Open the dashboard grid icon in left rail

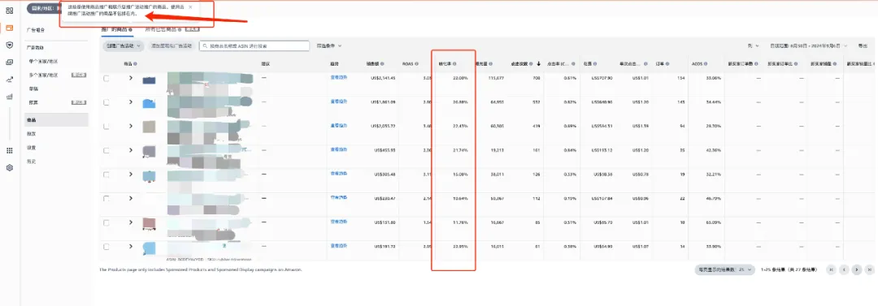9,10
